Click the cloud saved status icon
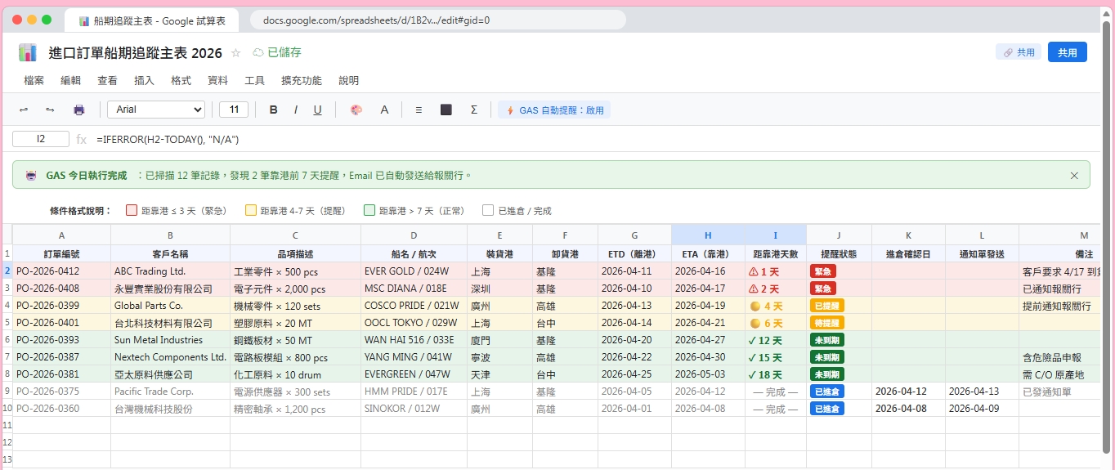The width and height of the screenshot is (1115, 470). pyautogui.click(x=257, y=52)
